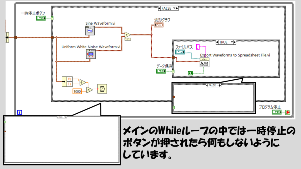Select the データ保存 boolean terminal
Image resolution: width=301 pixels, height=169 pixels.
pos(161,71)
